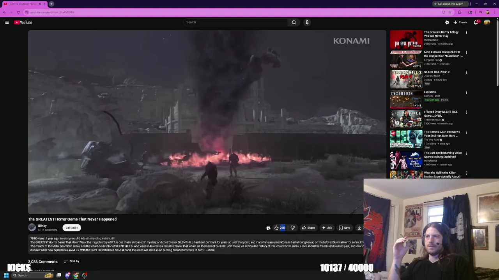Click the icon left of the like button
499x280 pixels.
(268, 228)
